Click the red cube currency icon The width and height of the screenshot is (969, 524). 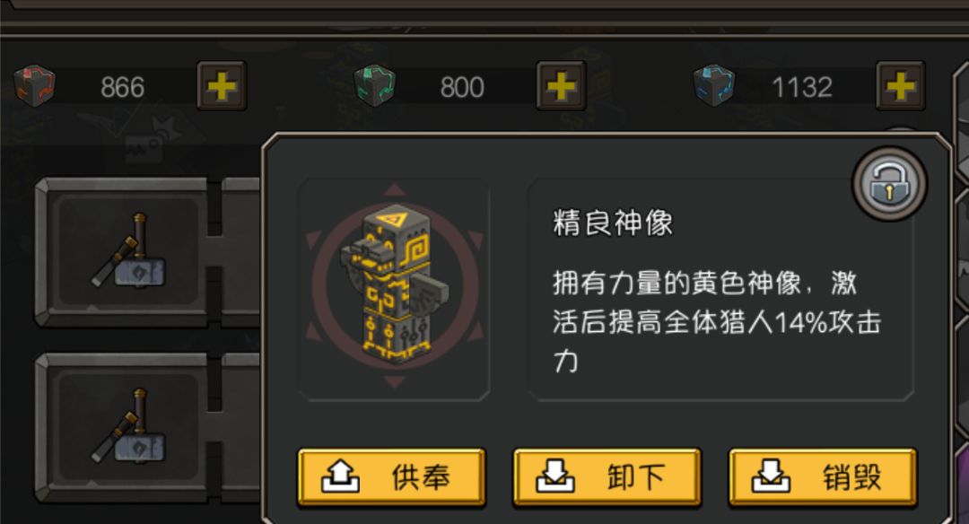pos(35,86)
